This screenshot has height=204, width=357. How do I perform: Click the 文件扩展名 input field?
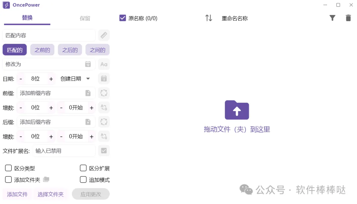coord(64,151)
